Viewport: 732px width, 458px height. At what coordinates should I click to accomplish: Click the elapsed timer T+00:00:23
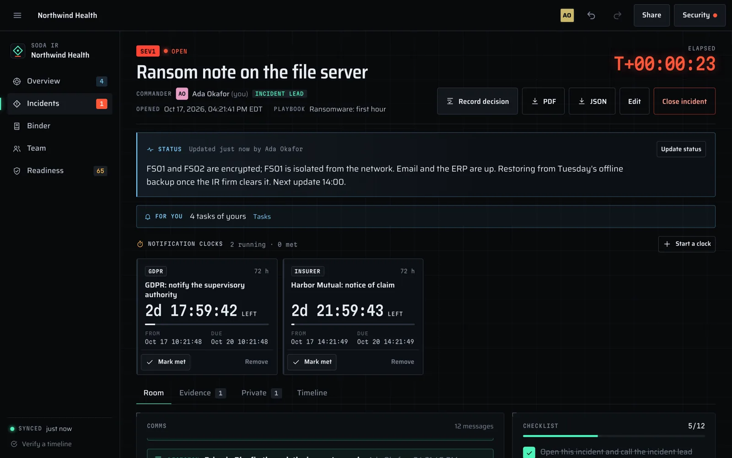(664, 64)
